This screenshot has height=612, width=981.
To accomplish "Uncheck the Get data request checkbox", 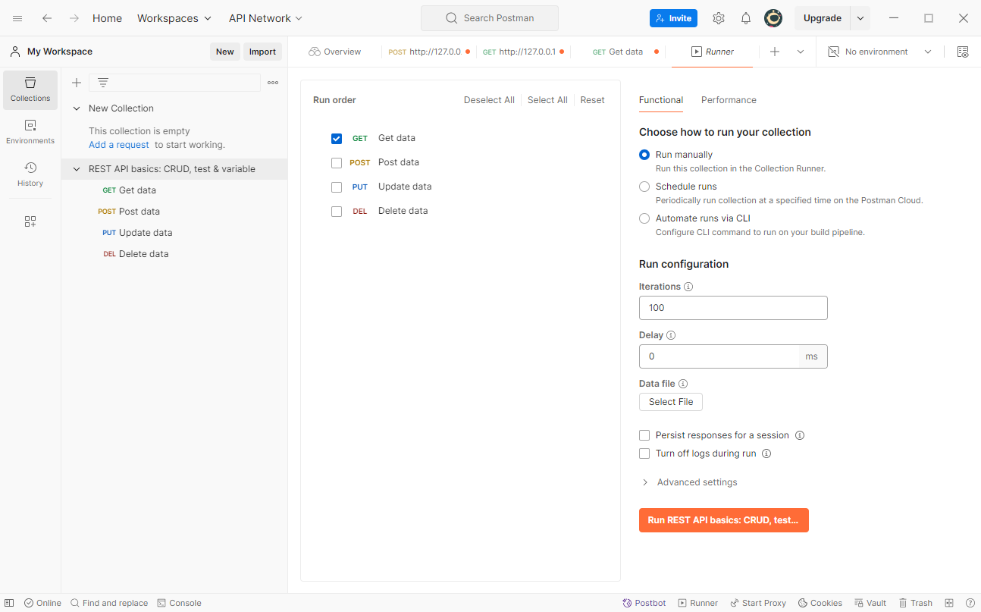I will (337, 139).
